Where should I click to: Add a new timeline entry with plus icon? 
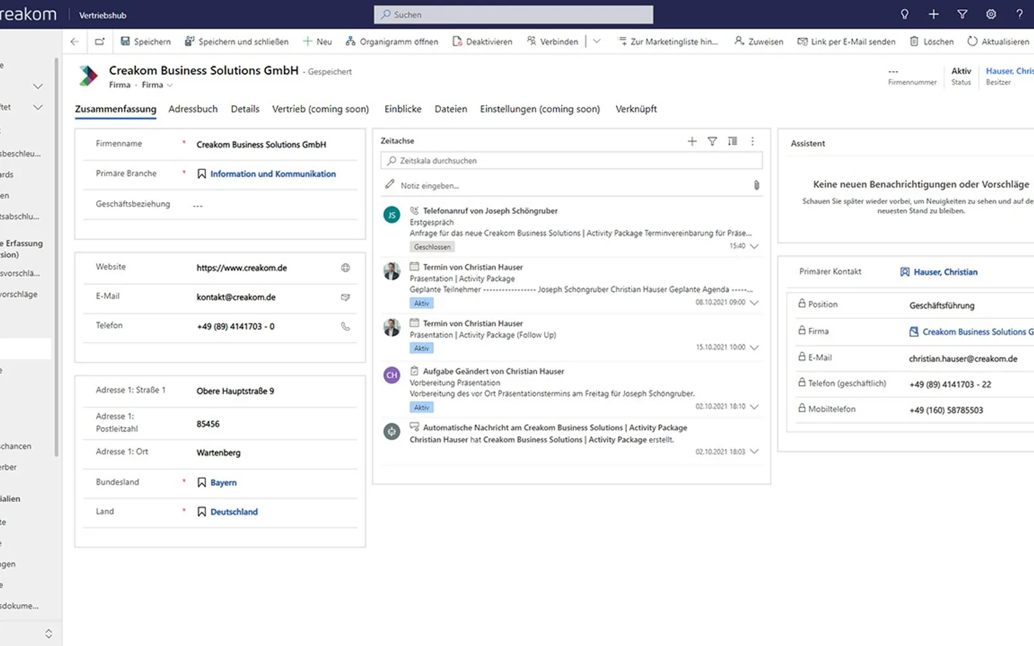coord(692,141)
